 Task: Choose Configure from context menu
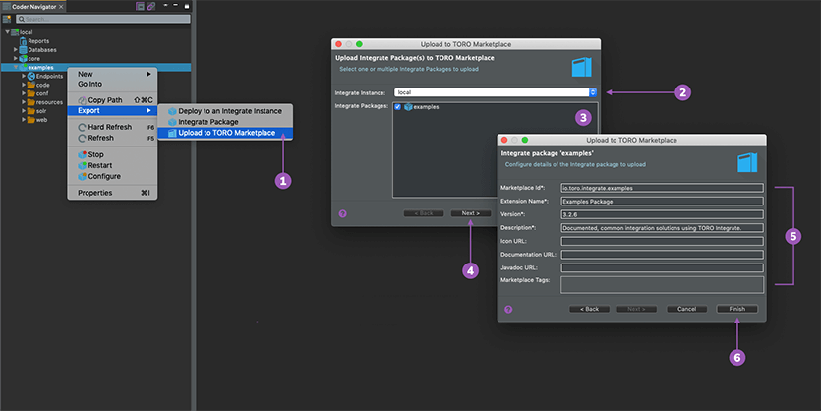(112, 176)
